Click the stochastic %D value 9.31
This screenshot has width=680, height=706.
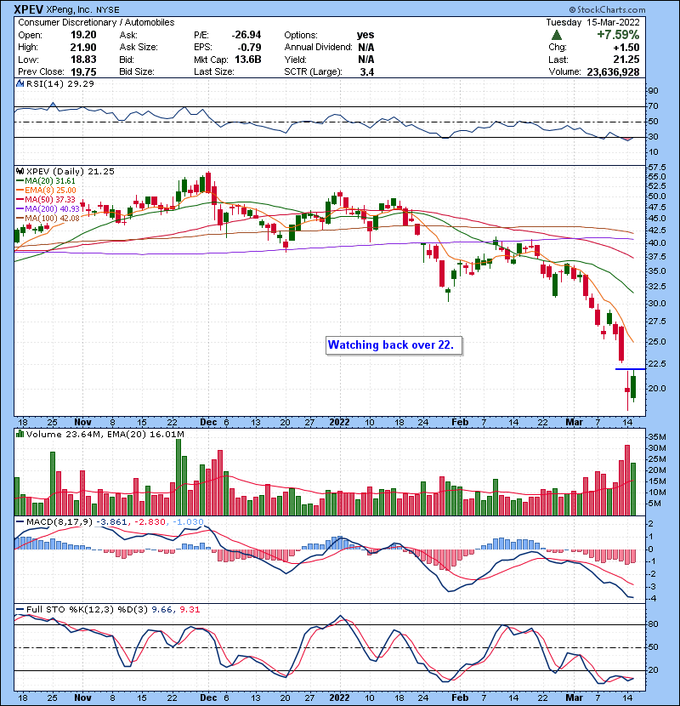[190, 610]
